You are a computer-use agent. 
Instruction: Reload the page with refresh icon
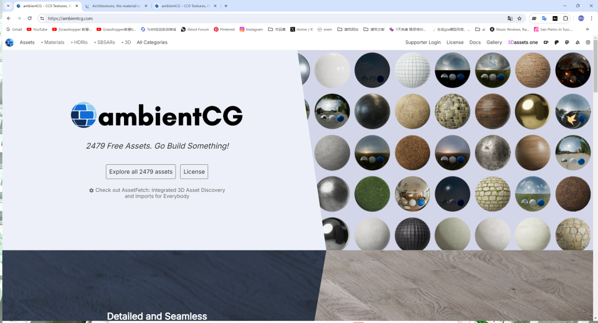(29, 18)
